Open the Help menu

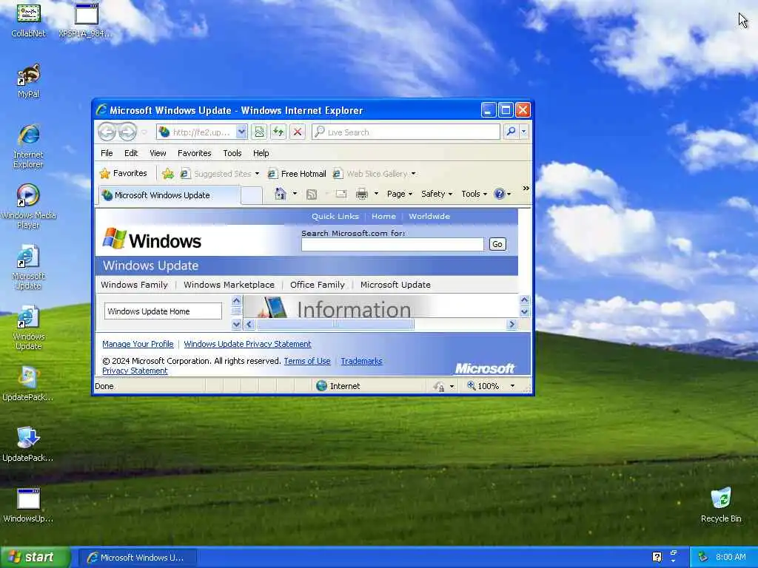pos(261,153)
